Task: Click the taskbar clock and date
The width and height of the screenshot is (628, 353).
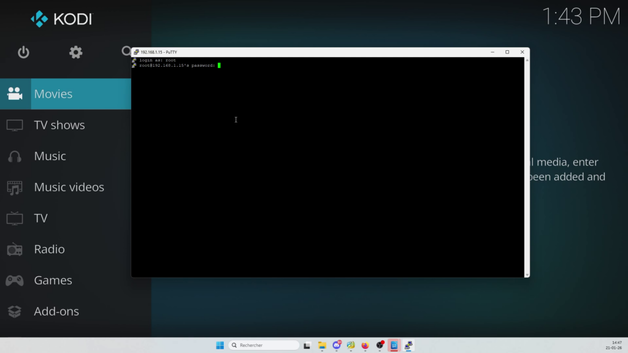Action: [616, 345]
